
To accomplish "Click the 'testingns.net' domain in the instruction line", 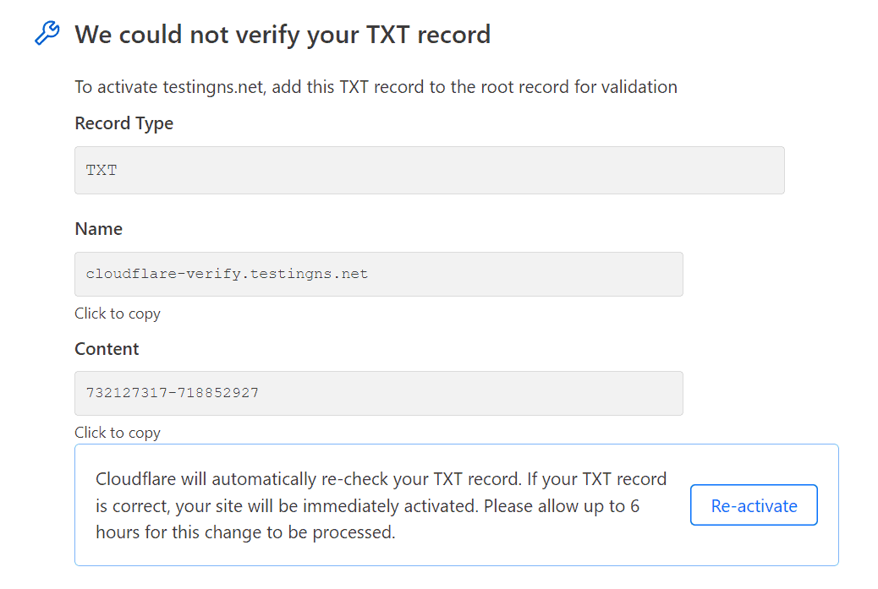I will point(213,88).
